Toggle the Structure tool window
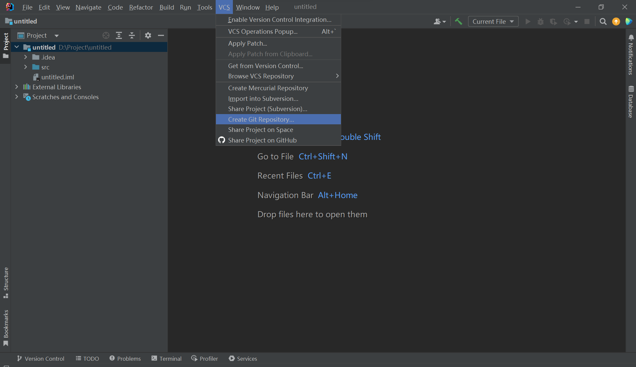 click(6, 282)
